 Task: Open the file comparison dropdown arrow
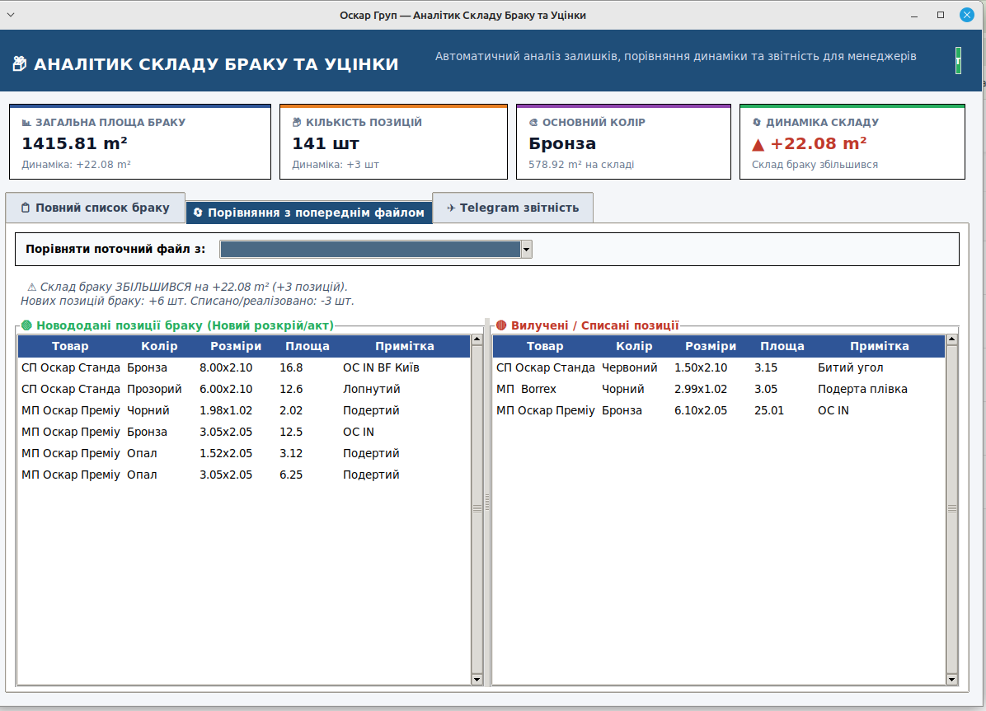tap(526, 250)
